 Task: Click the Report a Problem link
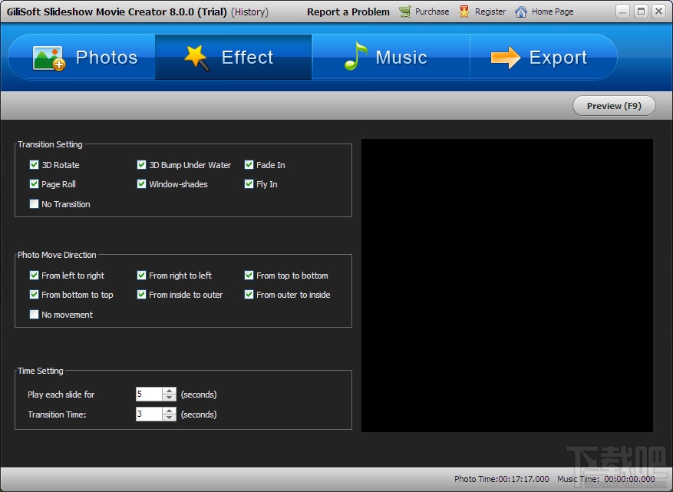pos(348,12)
